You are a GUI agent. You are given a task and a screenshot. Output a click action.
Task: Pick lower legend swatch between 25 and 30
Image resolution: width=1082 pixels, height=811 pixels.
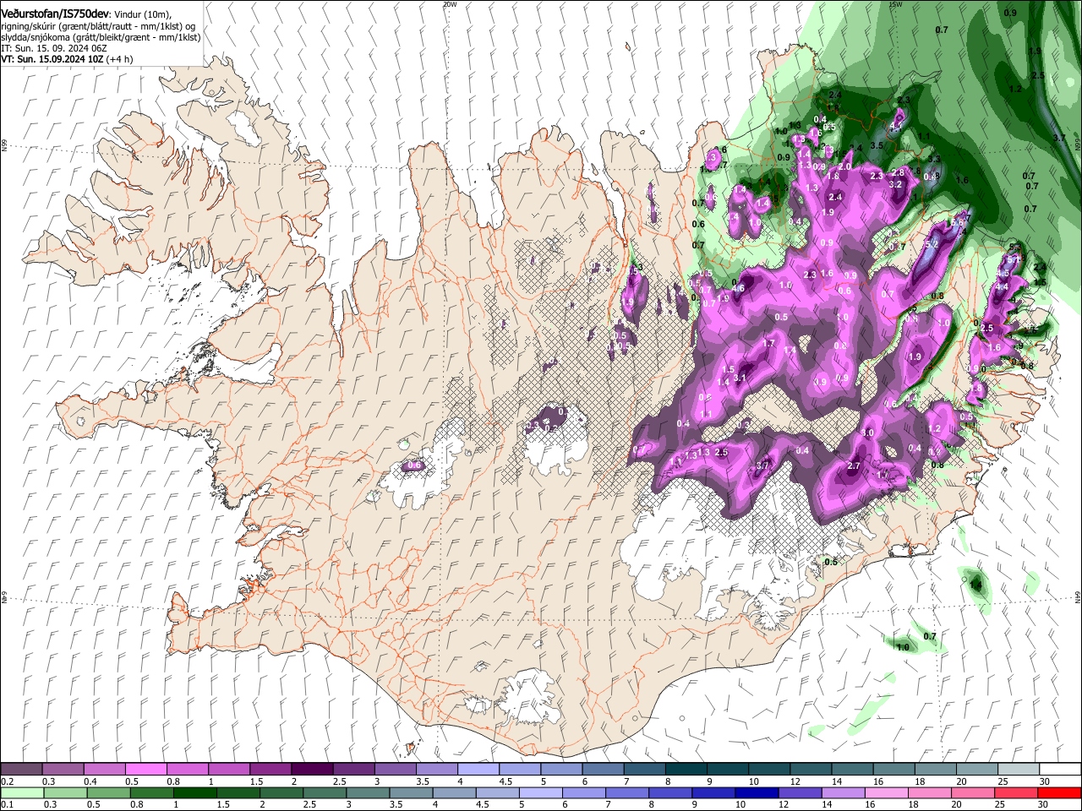[x=1016, y=792]
